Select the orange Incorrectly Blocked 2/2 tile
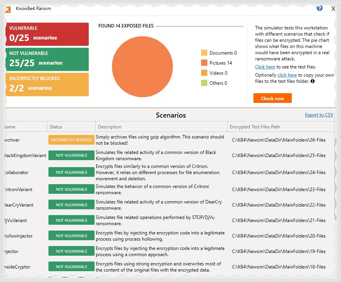Image resolution: width=341 pixels, height=282 pixels. click(47, 84)
